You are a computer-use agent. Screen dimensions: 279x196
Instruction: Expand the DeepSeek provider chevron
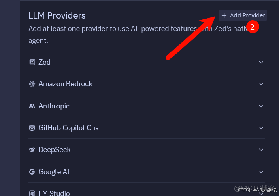[261, 150]
